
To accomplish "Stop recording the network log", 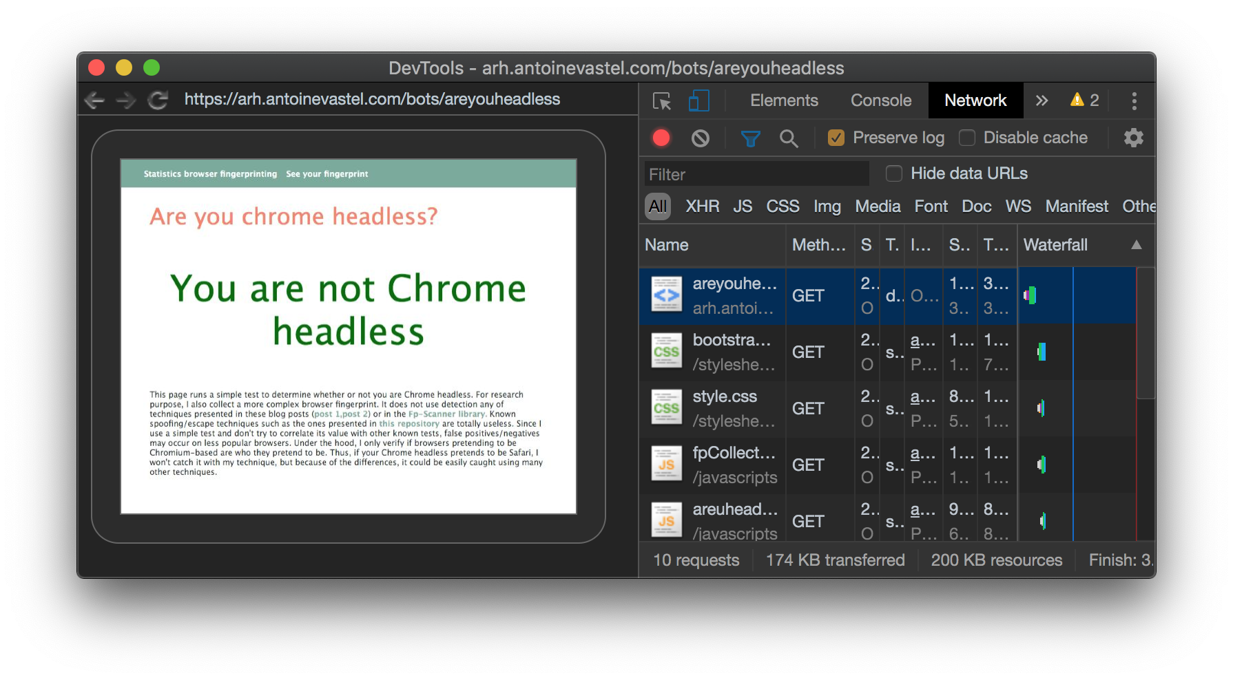I will (x=661, y=138).
